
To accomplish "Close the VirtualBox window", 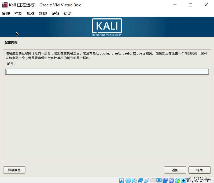I will click(x=206, y=5).
